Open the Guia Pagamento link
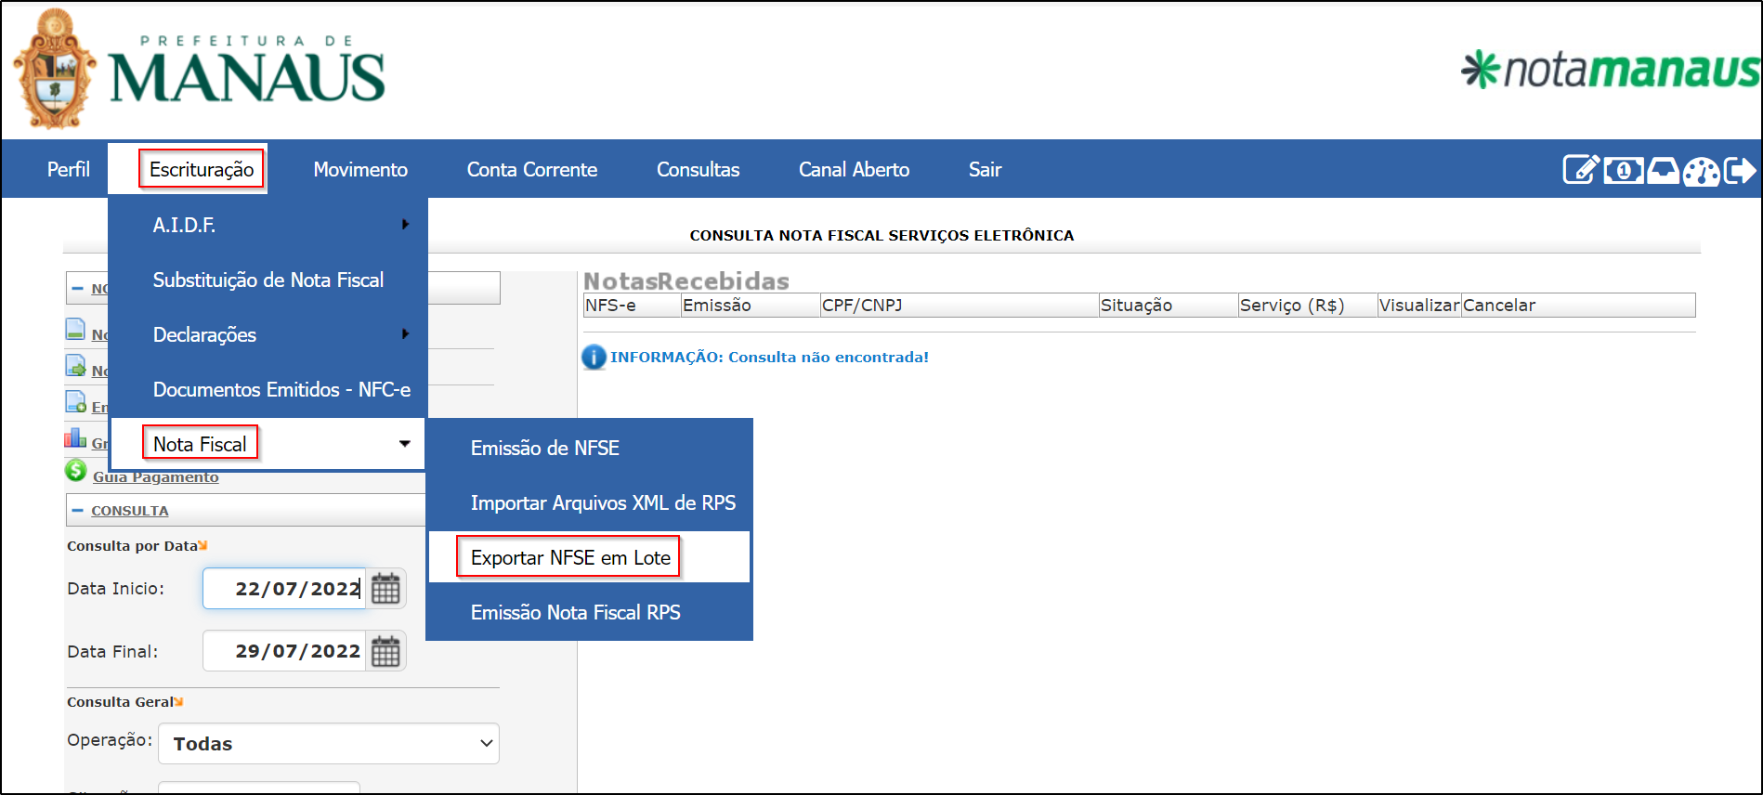1763x795 pixels. [x=156, y=477]
